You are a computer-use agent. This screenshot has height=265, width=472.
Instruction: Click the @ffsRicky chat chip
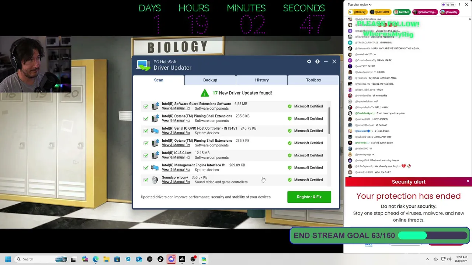[x=357, y=12]
